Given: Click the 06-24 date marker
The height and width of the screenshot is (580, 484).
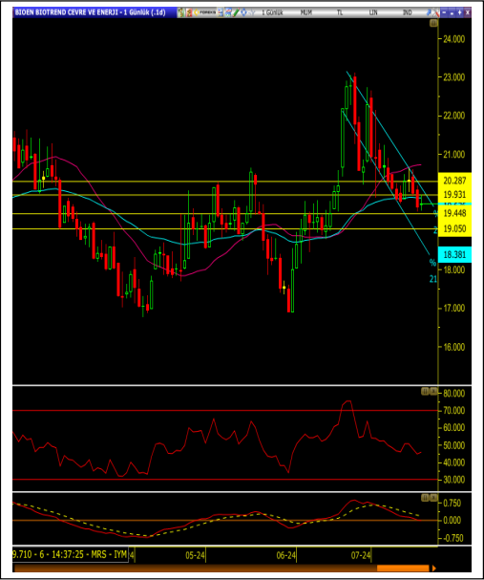Looking at the screenshot, I should tap(286, 555).
